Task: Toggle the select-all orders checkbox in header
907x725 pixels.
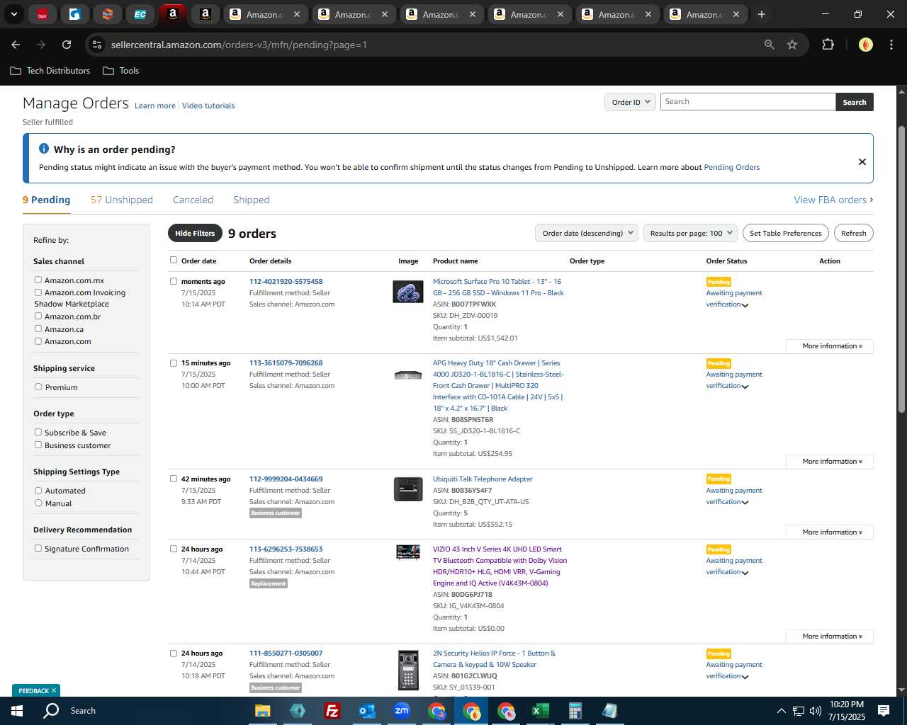Action: (174, 260)
